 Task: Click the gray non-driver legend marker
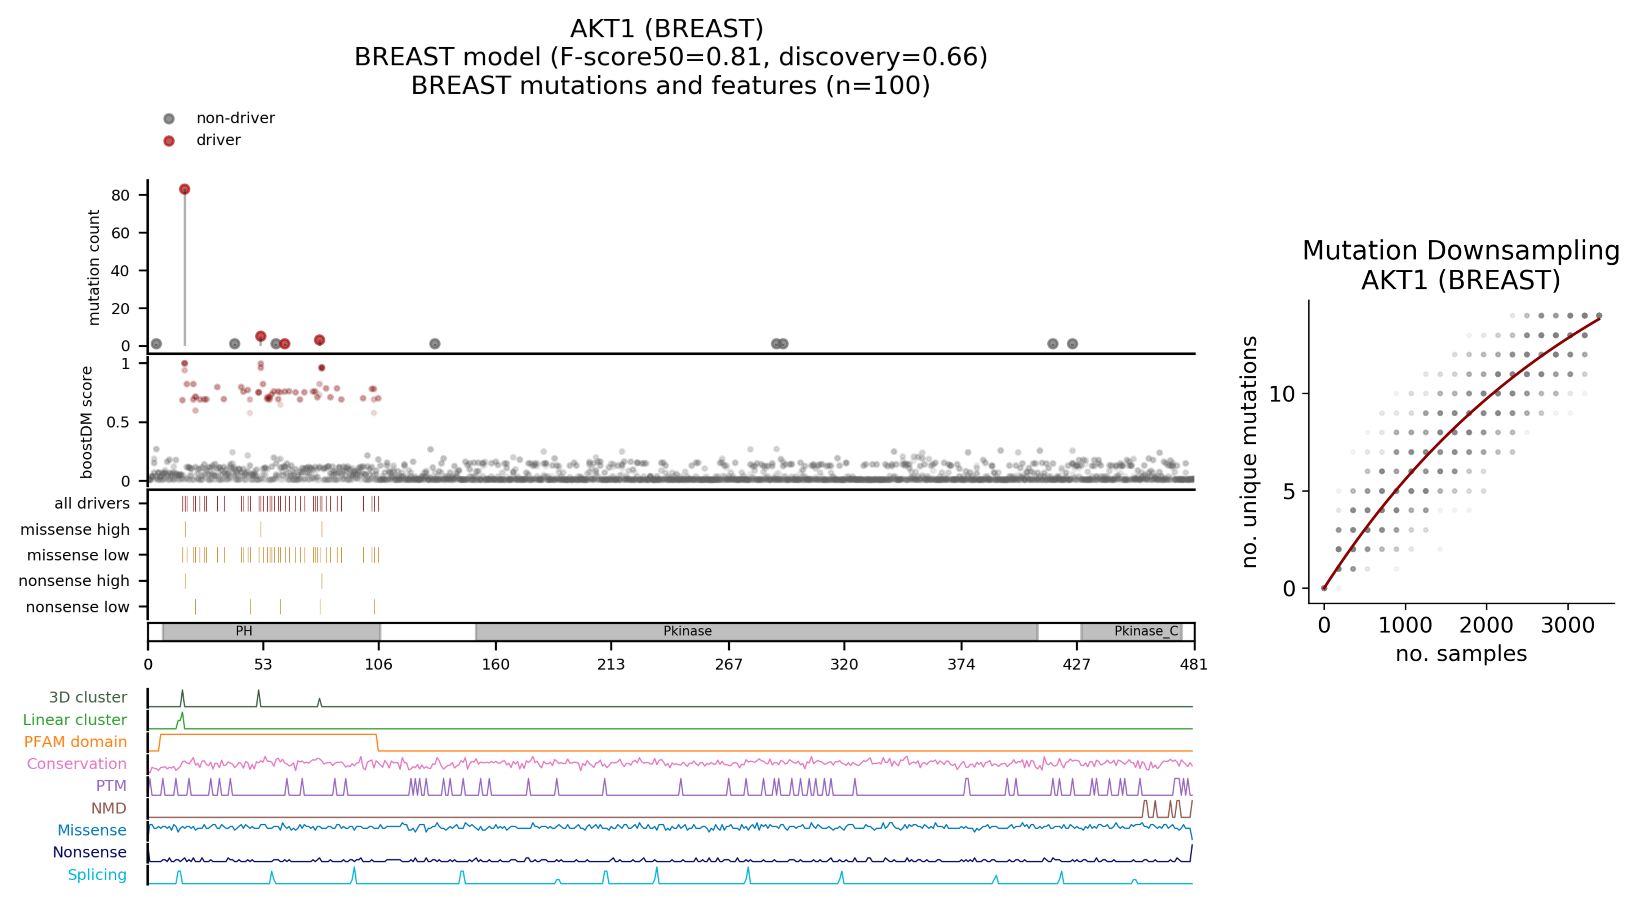(x=169, y=118)
